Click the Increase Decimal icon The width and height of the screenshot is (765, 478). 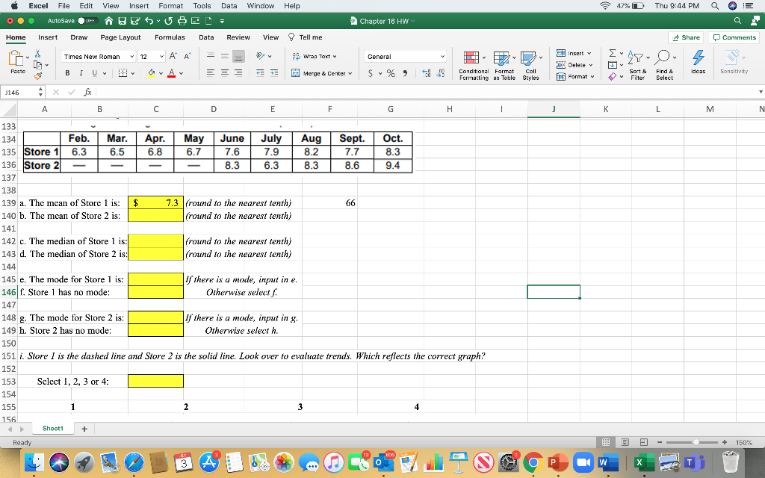(x=425, y=72)
